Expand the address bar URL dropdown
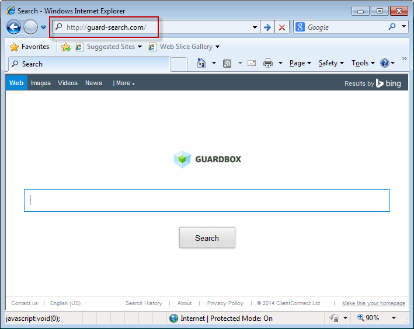 [x=255, y=27]
